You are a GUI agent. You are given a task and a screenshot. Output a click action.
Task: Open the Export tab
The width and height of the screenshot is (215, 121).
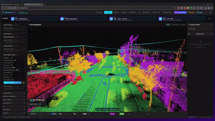pyautogui.click(x=124, y=12)
